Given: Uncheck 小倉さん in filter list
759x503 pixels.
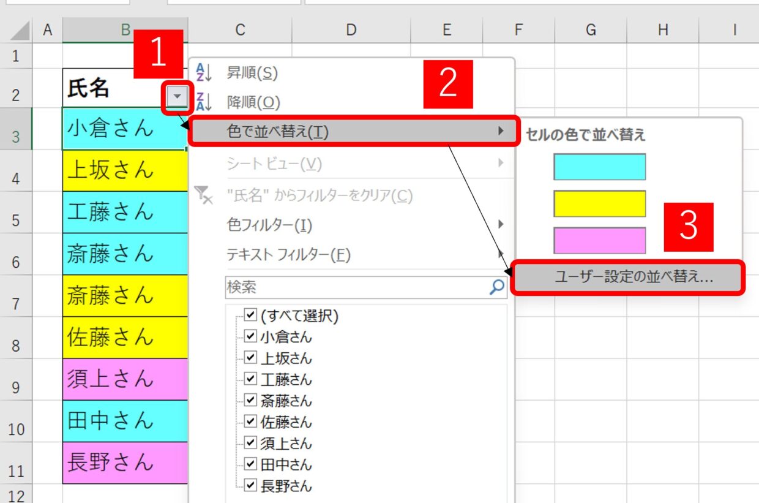Looking at the screenshot, I should pos(250,336).
